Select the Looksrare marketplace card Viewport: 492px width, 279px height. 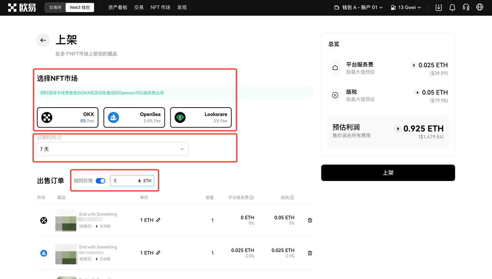point(201,117)
